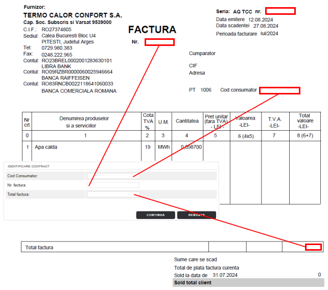Click the red box next to Cod consumator
Viewport: 328px width, 290px height.
click(x=279, y=90)
